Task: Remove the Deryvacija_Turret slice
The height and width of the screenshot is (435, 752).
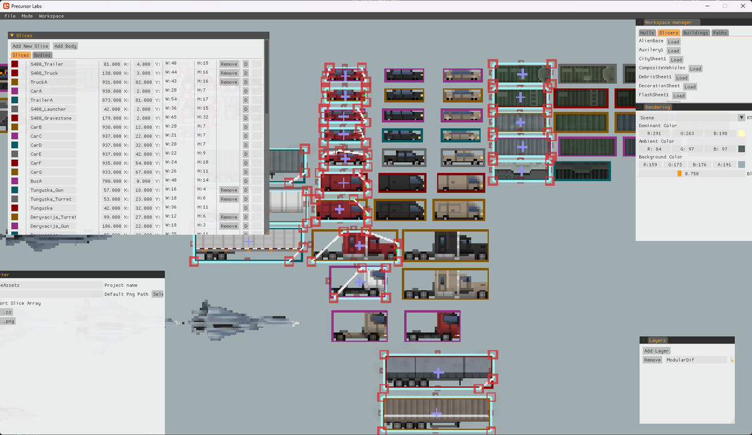Action: (229, 217)
